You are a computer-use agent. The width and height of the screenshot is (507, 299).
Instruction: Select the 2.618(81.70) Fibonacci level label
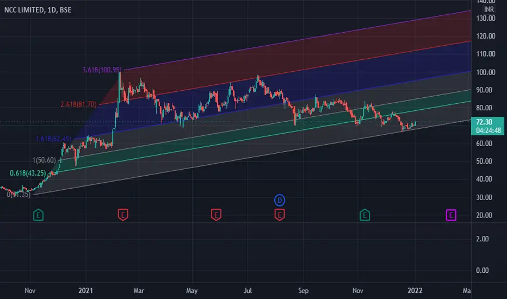click(x=78, y=104)
